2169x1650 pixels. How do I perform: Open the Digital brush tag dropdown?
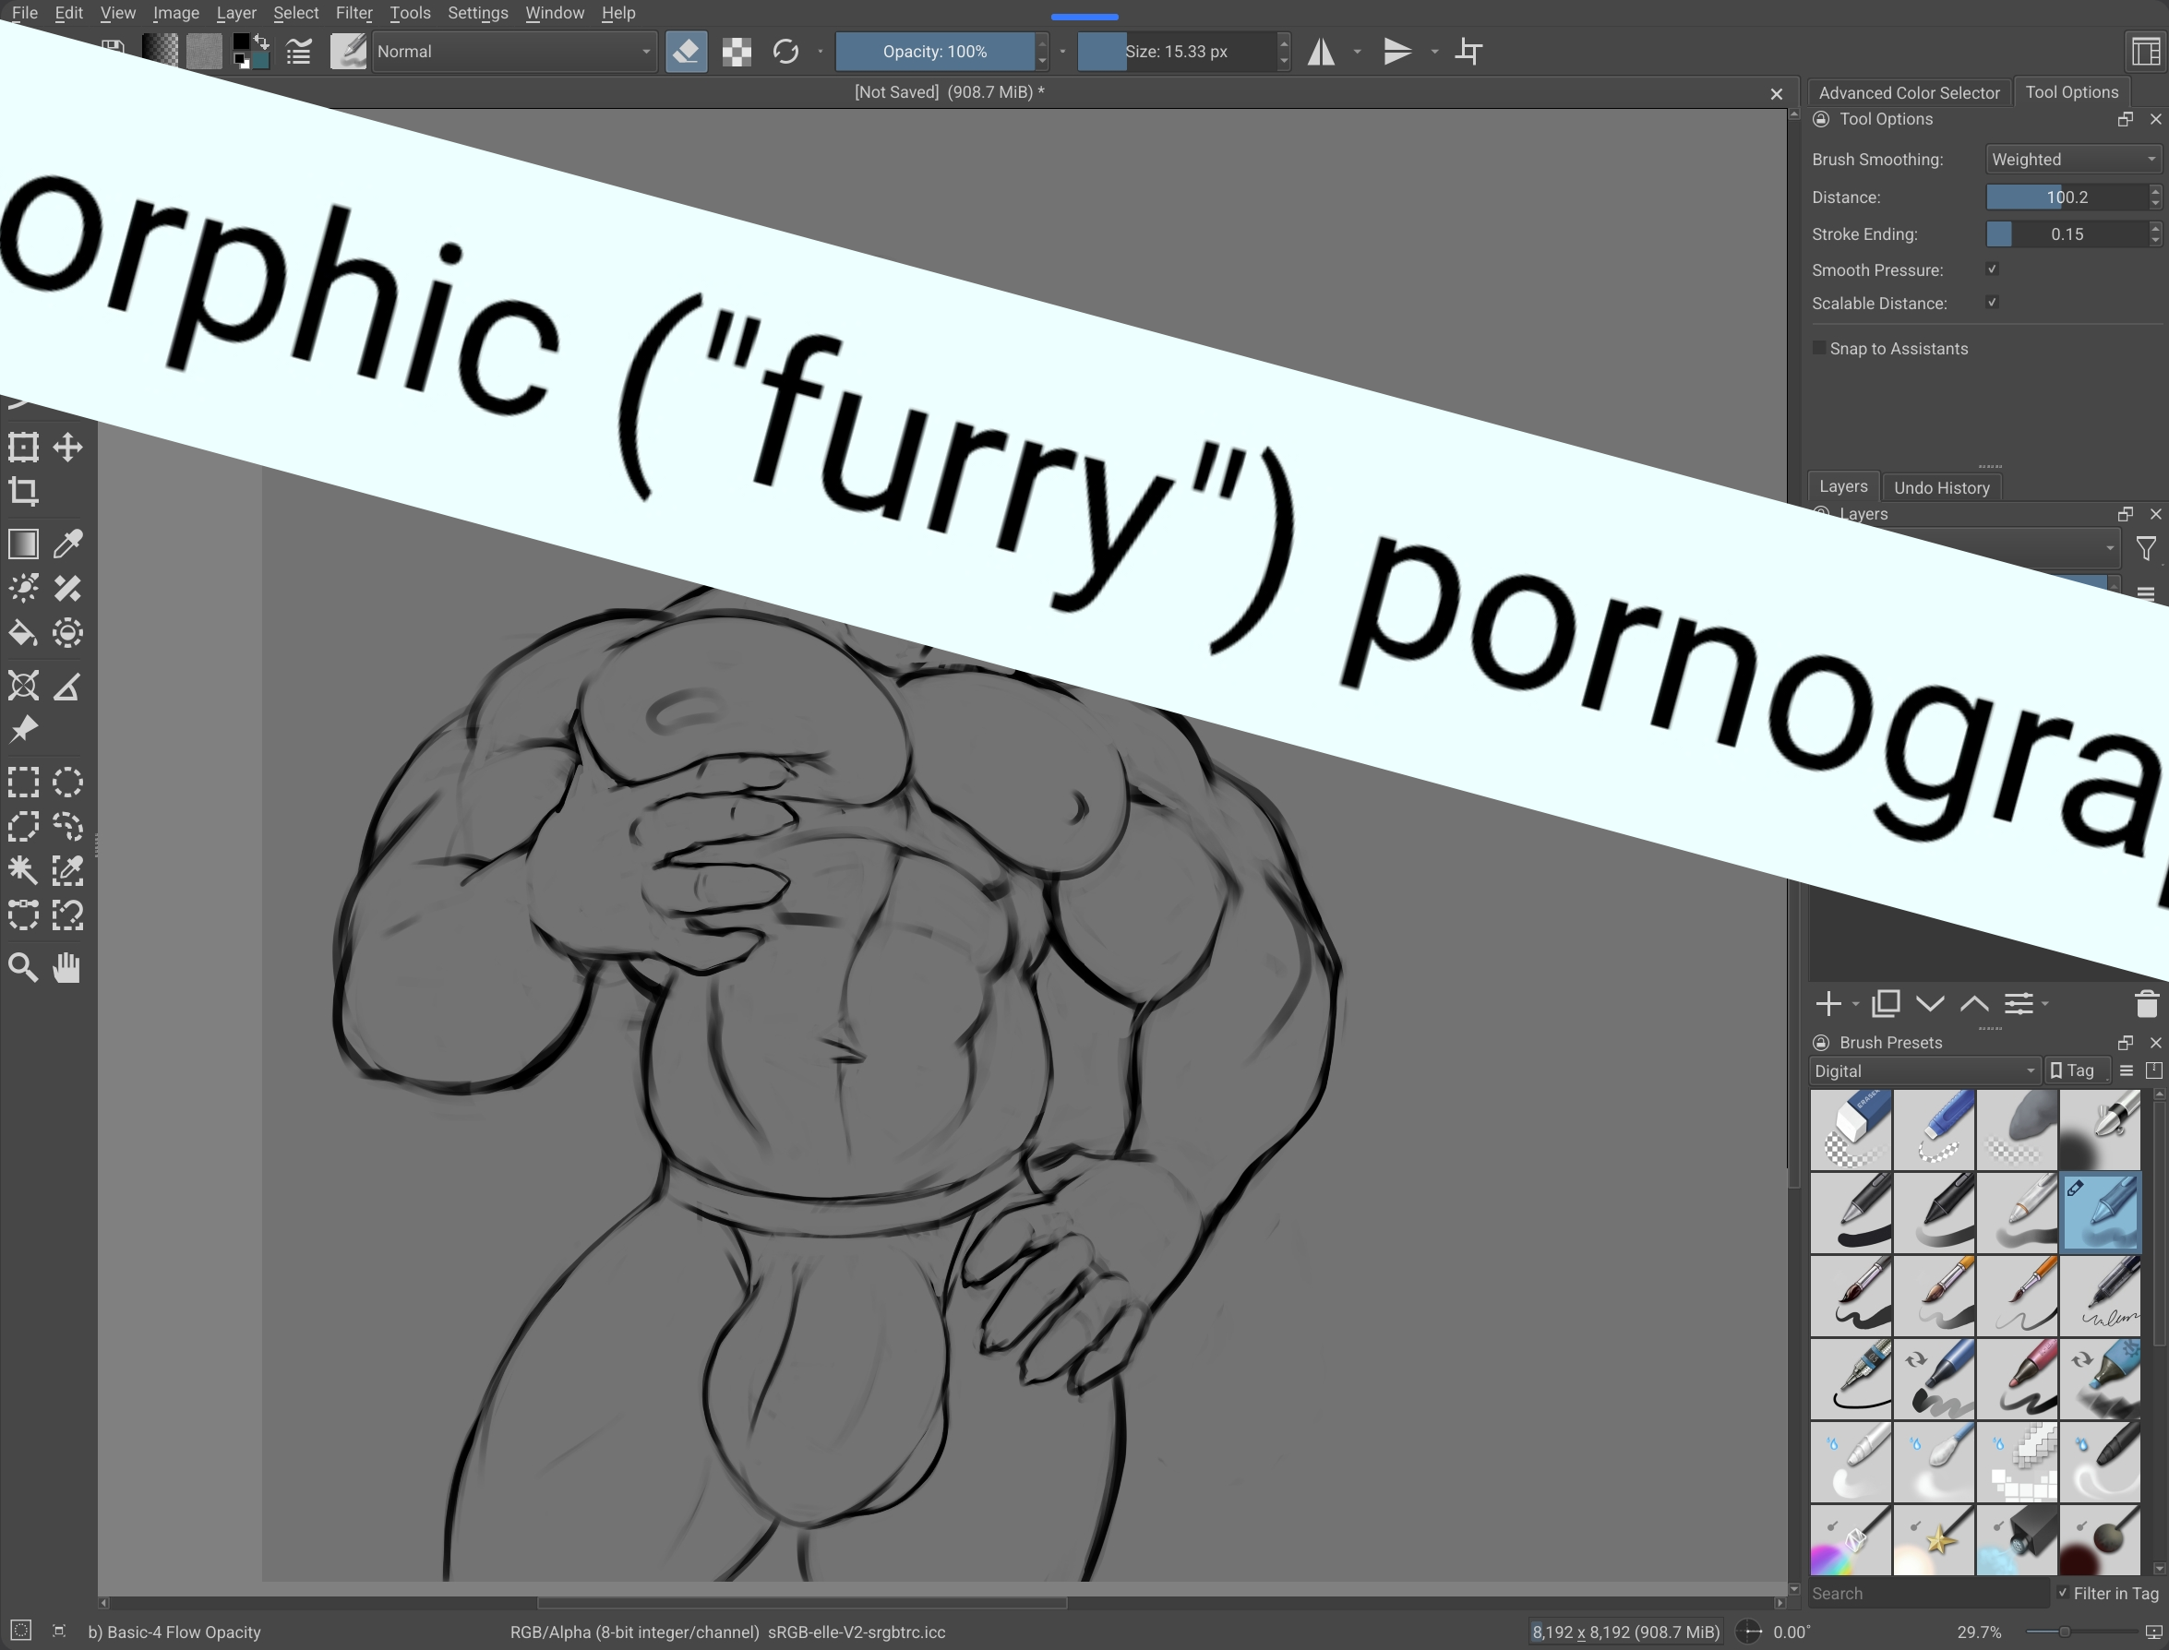(1923, 1070)
